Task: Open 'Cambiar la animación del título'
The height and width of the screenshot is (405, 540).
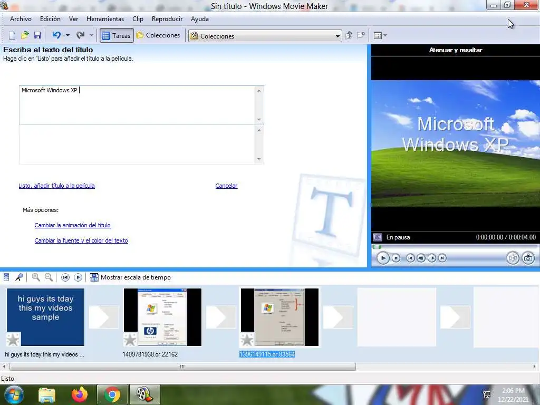Action: pyautogui.click(x=72, y=225)
